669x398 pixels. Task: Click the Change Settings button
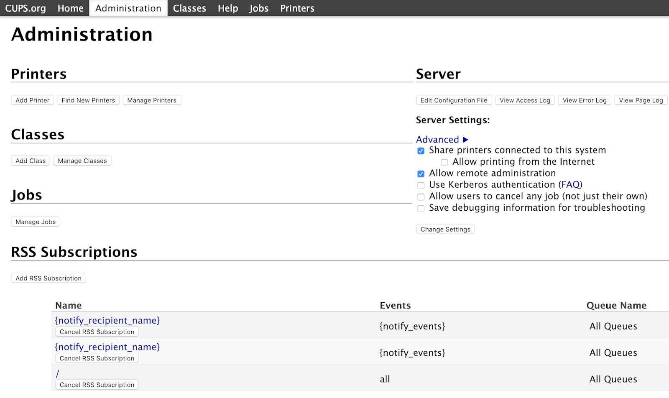tap(445, 230)
